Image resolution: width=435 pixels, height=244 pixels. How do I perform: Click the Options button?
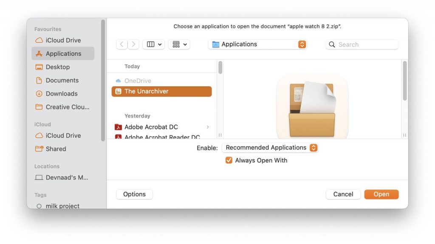point(134,194)
